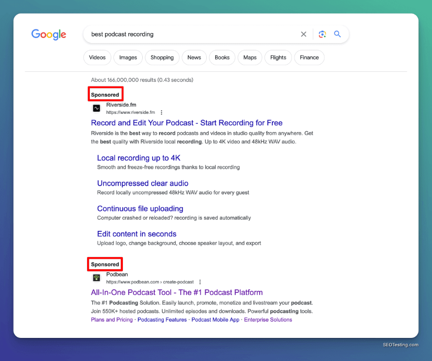Click the Podbean favicon
The height and width of the screenshot is (361, 432).
[97, 278]
